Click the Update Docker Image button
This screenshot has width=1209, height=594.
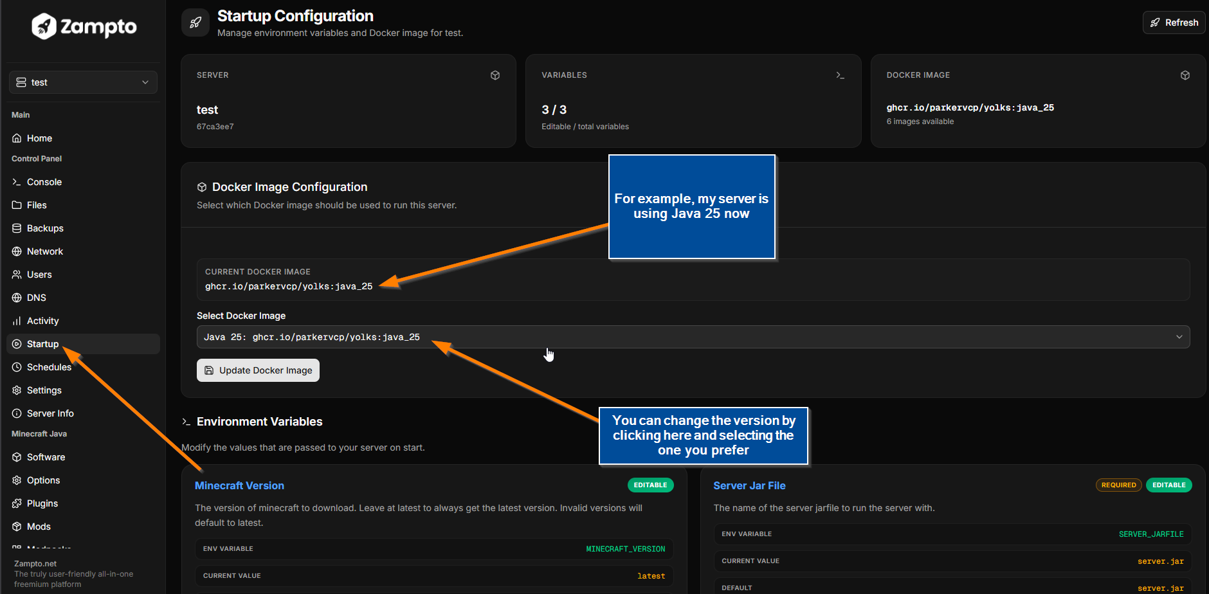pyautogui.click(x=258, y=370)
